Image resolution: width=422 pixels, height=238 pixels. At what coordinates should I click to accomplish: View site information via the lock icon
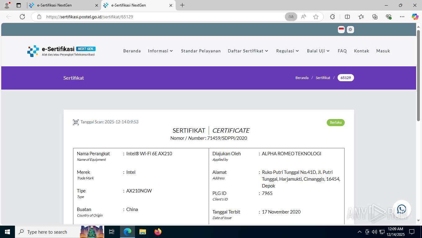click(39, 17)
